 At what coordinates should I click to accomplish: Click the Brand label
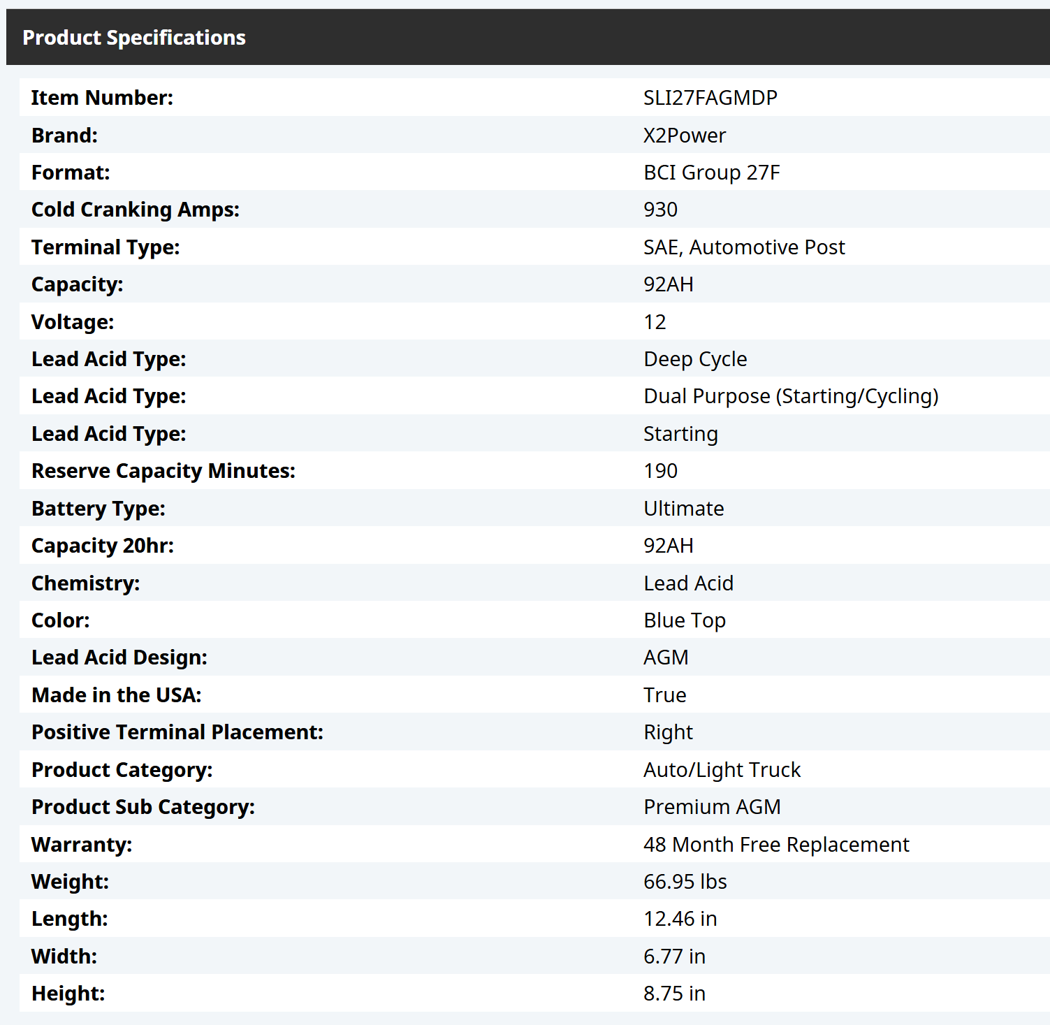point(64,136)
